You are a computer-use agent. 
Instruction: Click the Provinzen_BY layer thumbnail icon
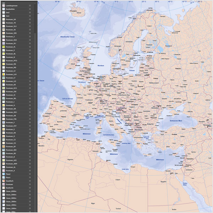(x=4, y=146)
